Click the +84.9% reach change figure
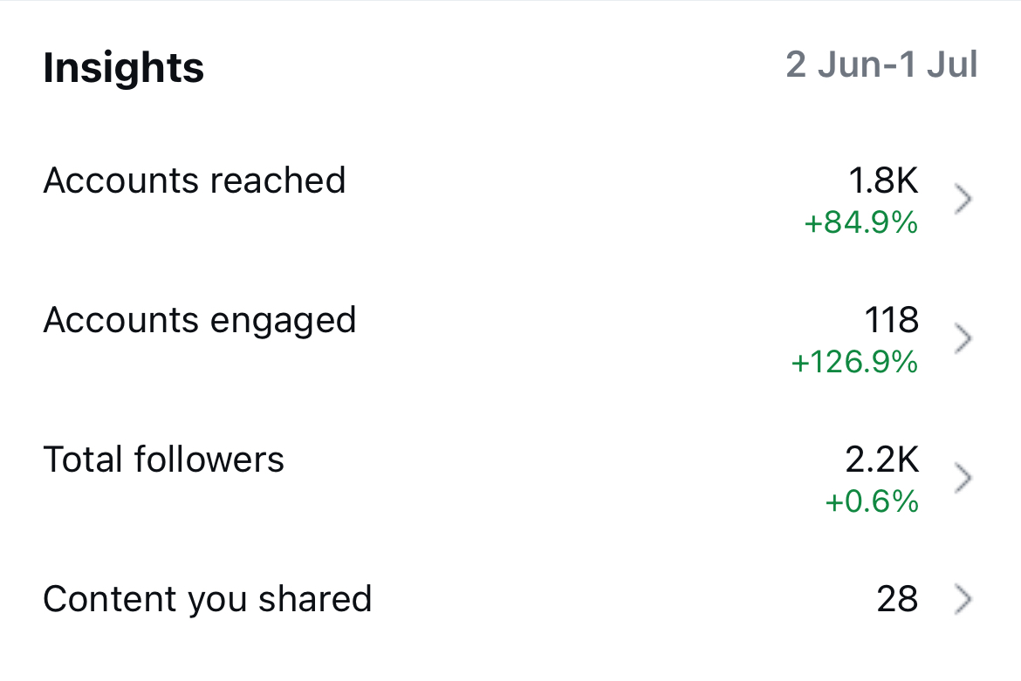This screenshot has height=681, width=1021. [860, 223]
